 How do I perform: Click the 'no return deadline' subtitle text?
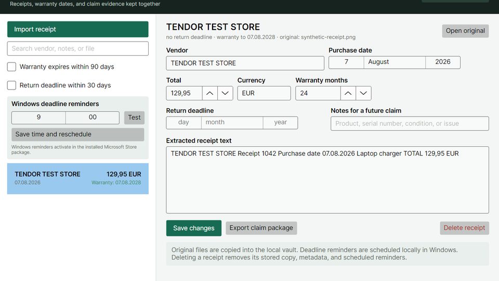(x=189, y=37)
